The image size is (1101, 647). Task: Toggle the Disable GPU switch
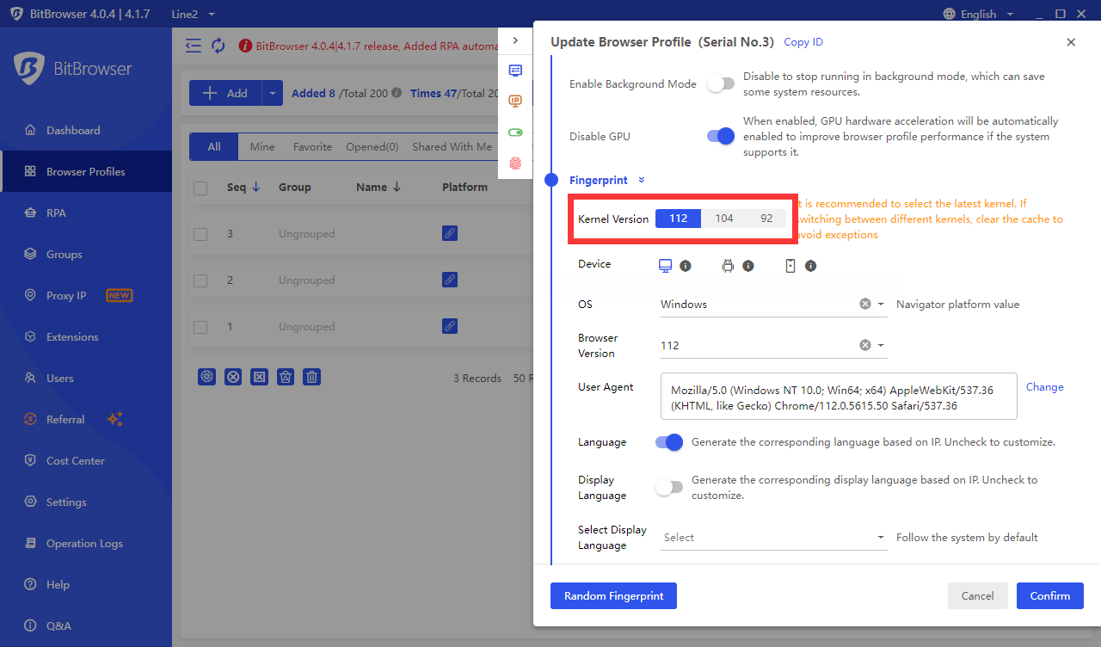tap(721, 136)
